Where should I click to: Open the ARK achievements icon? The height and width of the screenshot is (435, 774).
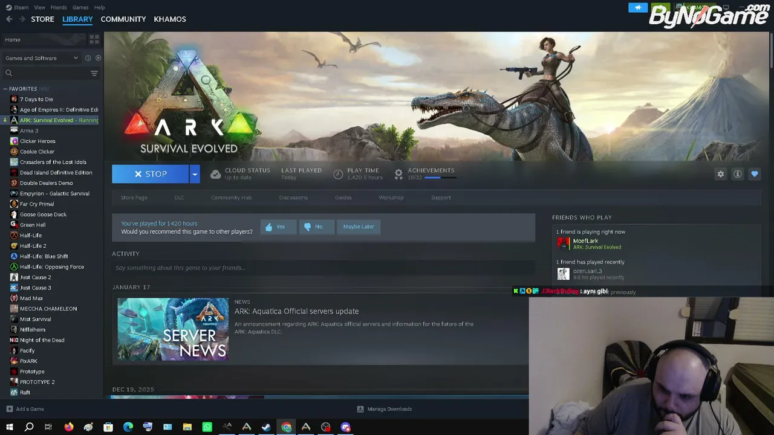pyautogui.click(x=398, y=174)
